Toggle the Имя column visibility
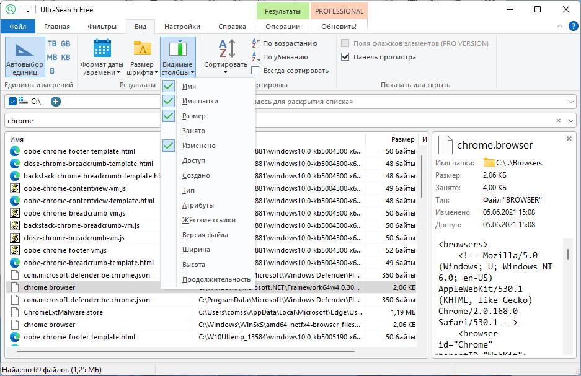 (208, 86)
